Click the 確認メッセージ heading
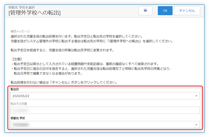The height and width of the screenshot is (137, 209). pos(20,31)
